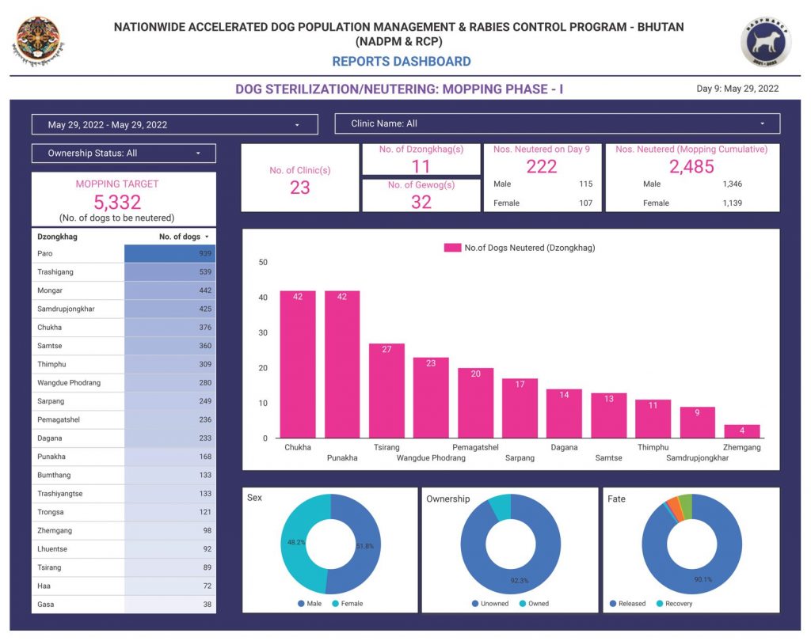Click the pink No.of Dogs Neutered legend swatch
Screen dimensions: 811x641
pyautogui.click(x=452, y=248)
